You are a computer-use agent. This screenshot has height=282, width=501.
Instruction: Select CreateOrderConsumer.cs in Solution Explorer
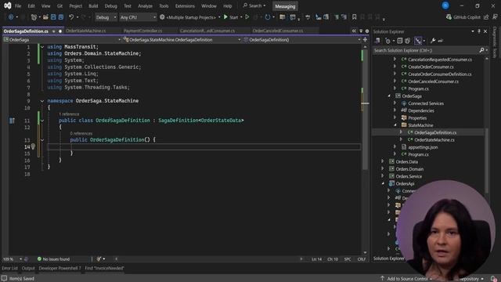coord(431,67)
